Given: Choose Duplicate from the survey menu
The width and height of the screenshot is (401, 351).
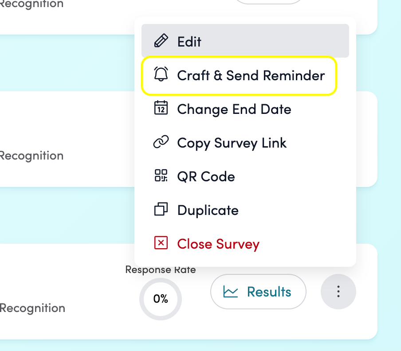Looking at the screenshot, I should click(x=208, y=210).
